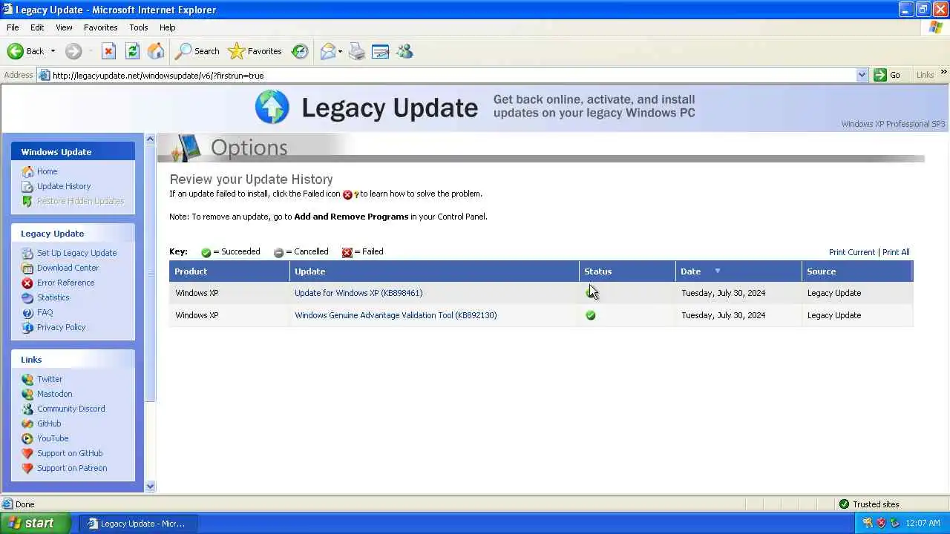Open the Support on GitHub link
Screen dimensions: 950x534
click(70, 453)
